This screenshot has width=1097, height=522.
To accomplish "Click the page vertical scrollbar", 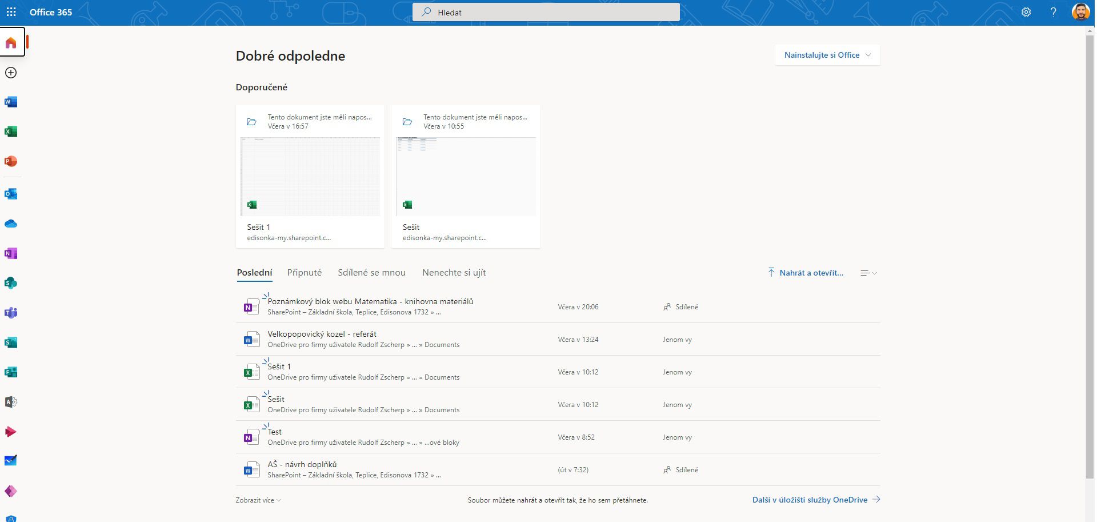I will [x=1090, y=257].
